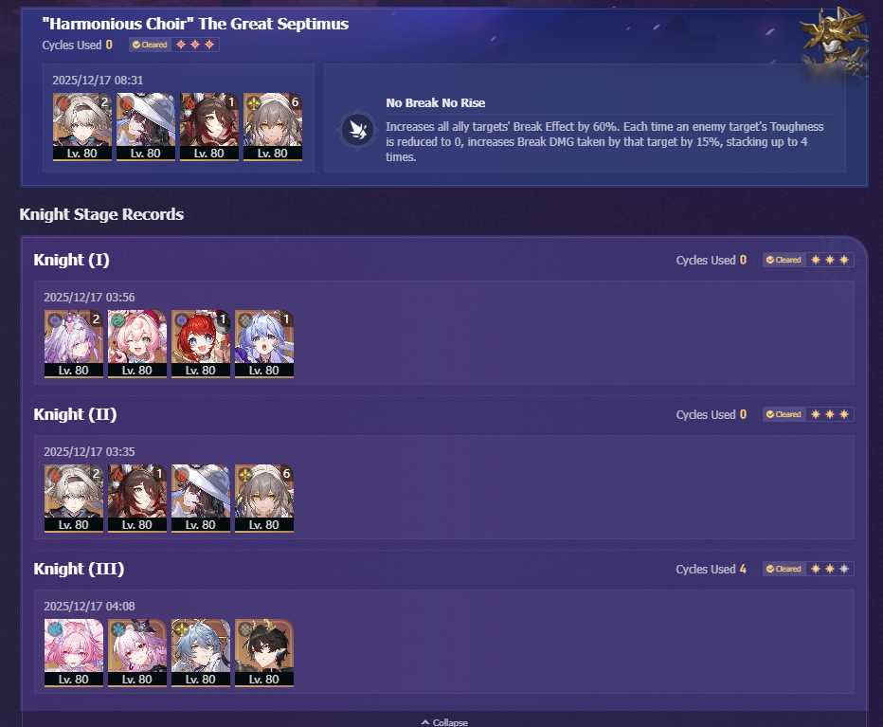
Task: Click black-haired last character in Knight (III) team
Action: click(264, 653)
